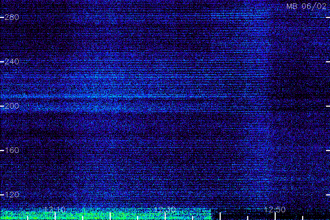The width and height of the screenshot is (330, 220).
Task: Click the 280 frequency axis label
Action: tap(12, 17)
